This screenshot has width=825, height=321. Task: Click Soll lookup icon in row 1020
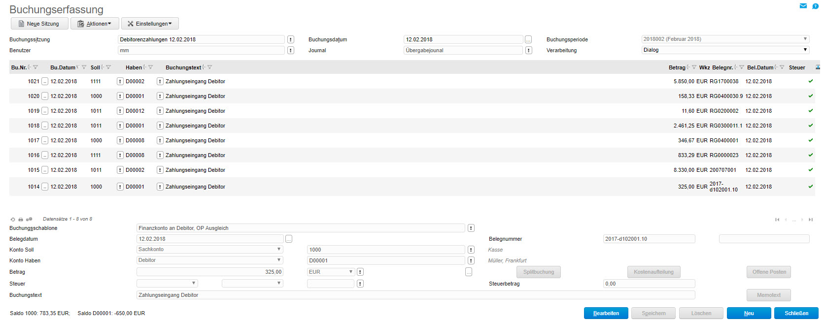point(120,96)
